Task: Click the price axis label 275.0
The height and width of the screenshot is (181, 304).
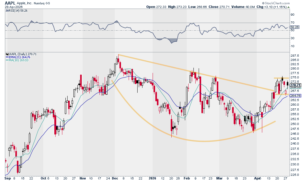Action: coord(295,77)
